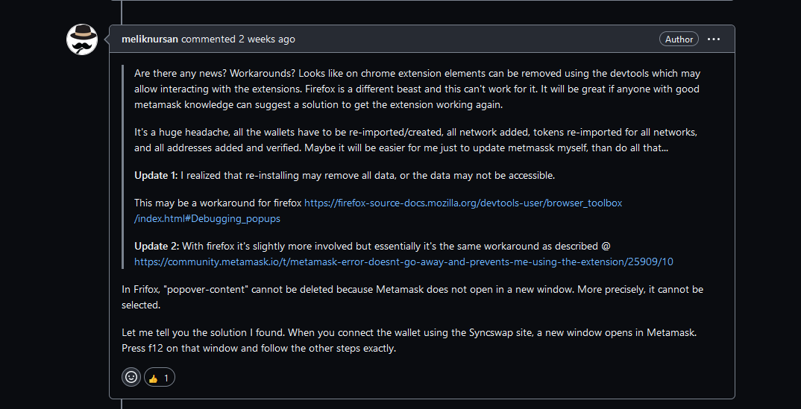Open the smiley add-reaction picker

click(x=131, y=378)
